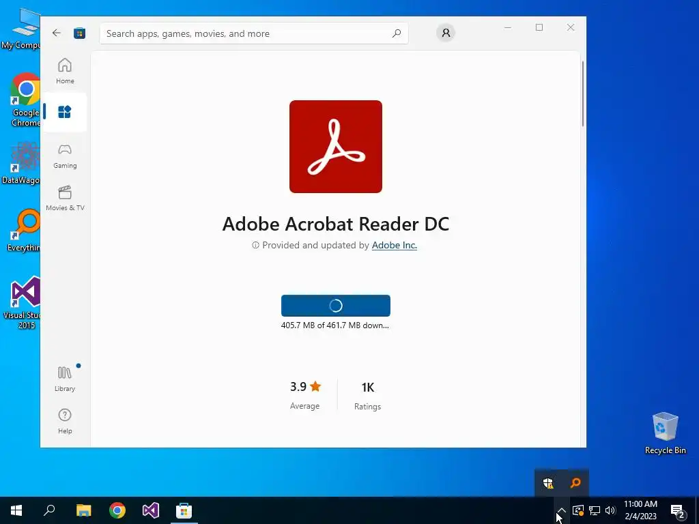This screenshot has width=699, height=524.
Task: Select the DataWagon desktop shortcut
Action: click(21, 163)
